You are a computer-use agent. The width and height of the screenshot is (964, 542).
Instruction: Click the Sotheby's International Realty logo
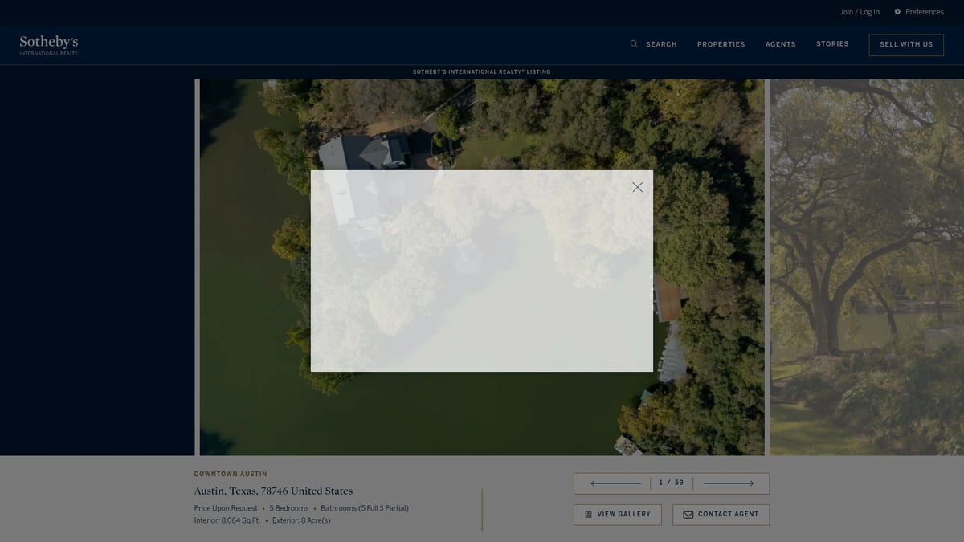[x=47, y=44]
